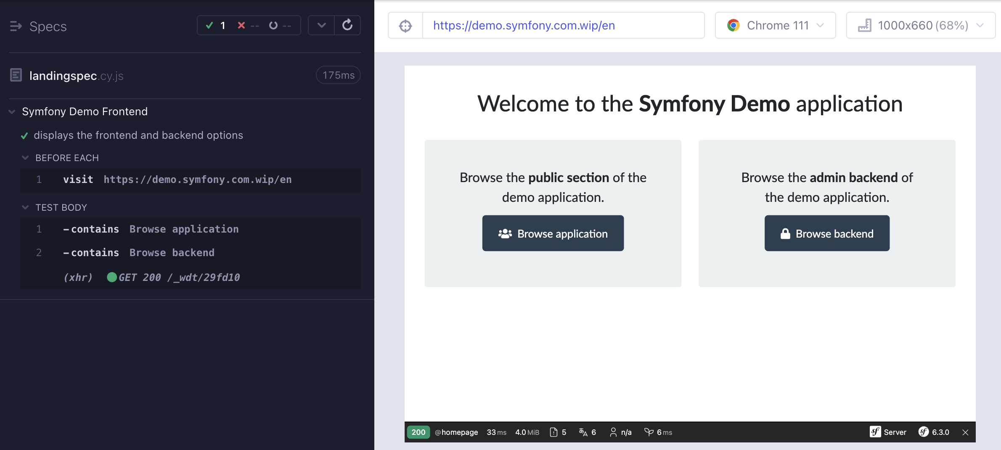Click the Browse application button
Image resolution: width=1001 pixels, height=450 pixels.
(x=553, y=233)
